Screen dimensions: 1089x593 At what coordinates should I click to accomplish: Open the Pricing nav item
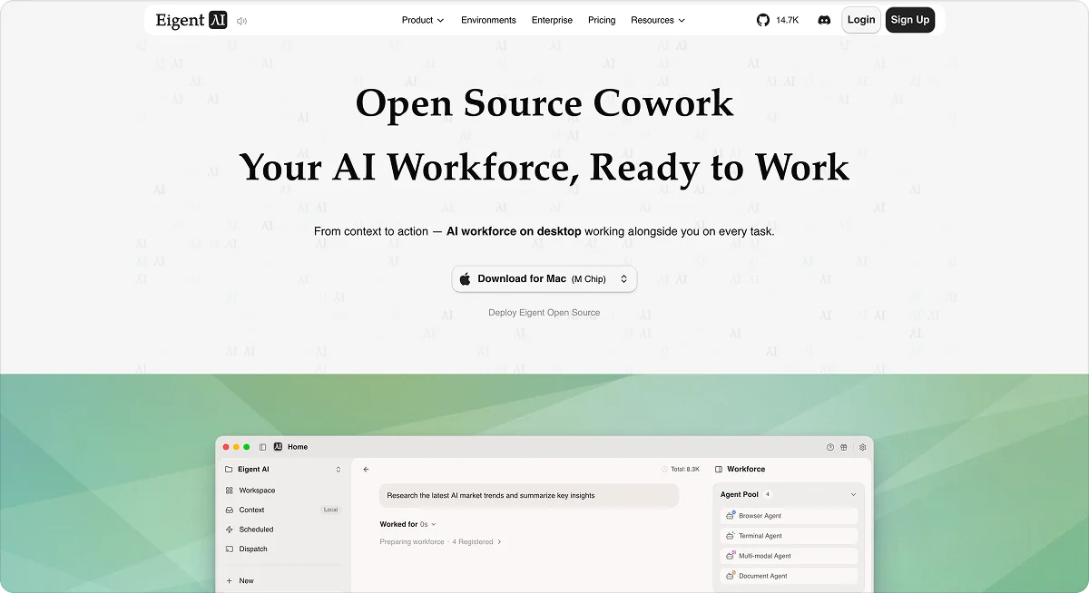602,20
